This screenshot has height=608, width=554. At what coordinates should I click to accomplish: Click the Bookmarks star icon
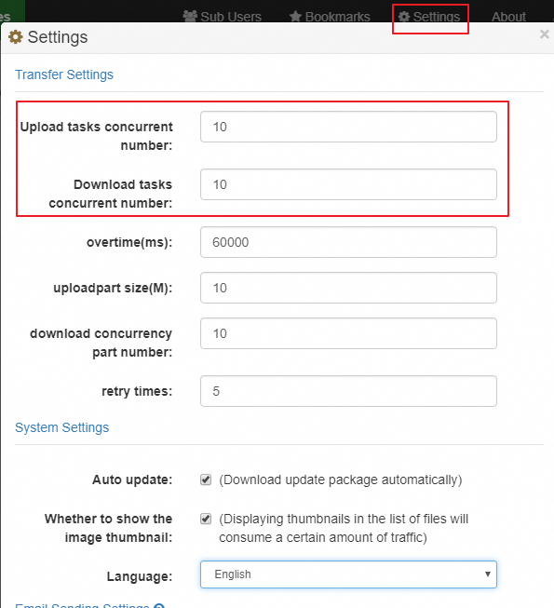[x=295, y=17]
